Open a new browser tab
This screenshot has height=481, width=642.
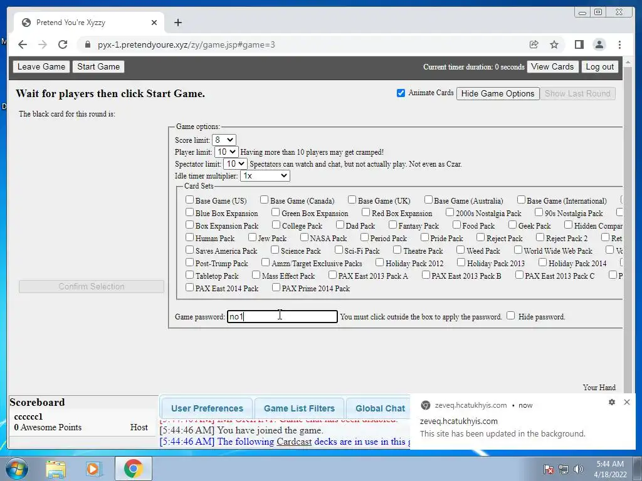click(177, 23)
